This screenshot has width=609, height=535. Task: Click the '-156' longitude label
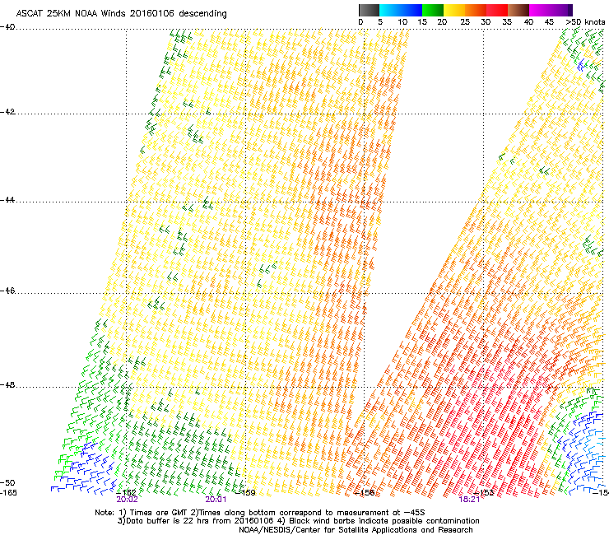click(x=365, y=492)
